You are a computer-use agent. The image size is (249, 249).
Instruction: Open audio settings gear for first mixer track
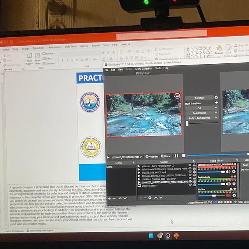234,172
